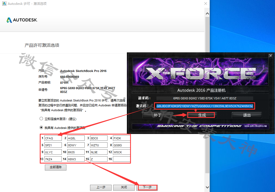Screen dimensions: 275x192
Task: Close the Autodesk license activation window
Action: [x=206, y=3]
